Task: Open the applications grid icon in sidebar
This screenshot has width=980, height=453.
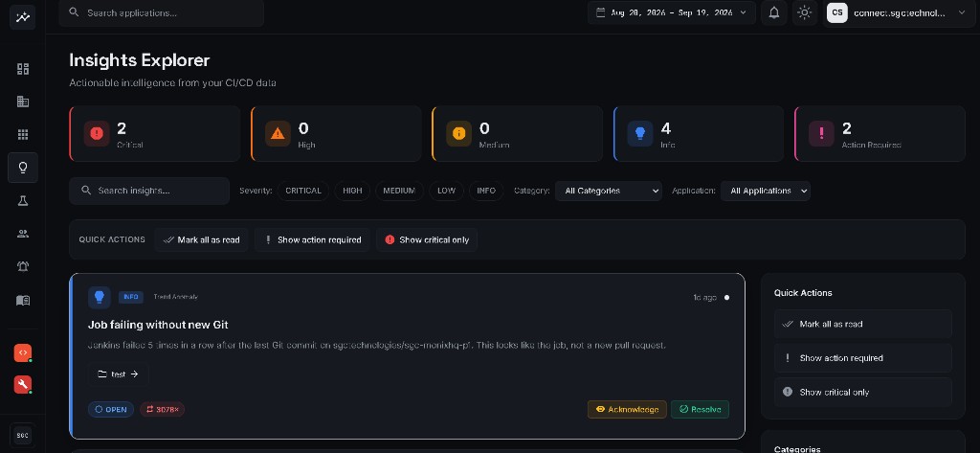Action: pyautogui.click(x=23, y=134)
